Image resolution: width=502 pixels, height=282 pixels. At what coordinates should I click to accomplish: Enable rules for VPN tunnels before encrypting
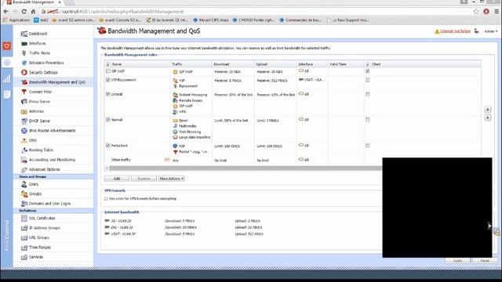tap(106, 198)
